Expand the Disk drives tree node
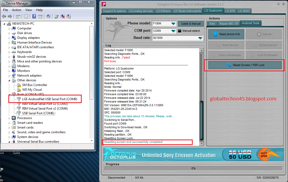 pyautogui.click(x=9, y=33)
